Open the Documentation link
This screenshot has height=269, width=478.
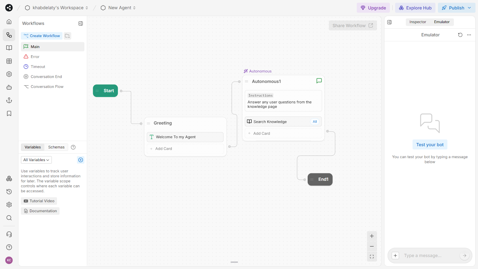coord(40,211)
